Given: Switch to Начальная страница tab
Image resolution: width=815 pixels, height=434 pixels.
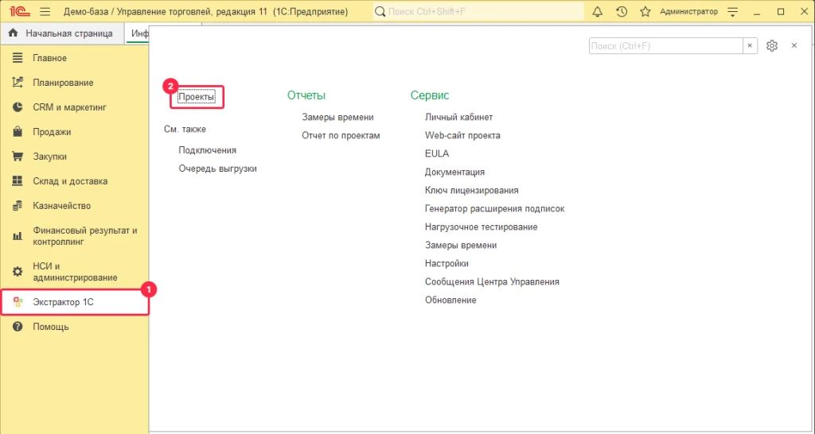Looking at the screenshot, I should click(x=62, y=33).
